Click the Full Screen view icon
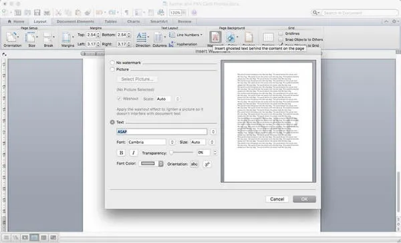Image resolution: width=401 pixels, height=243 pixels. [x=53, y=238]
